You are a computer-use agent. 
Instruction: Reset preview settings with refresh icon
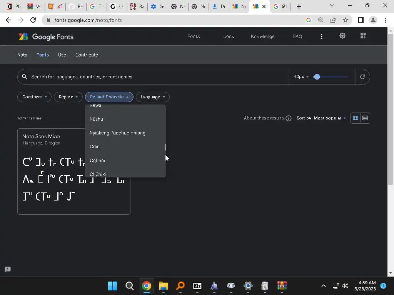[x=362, y=77]
